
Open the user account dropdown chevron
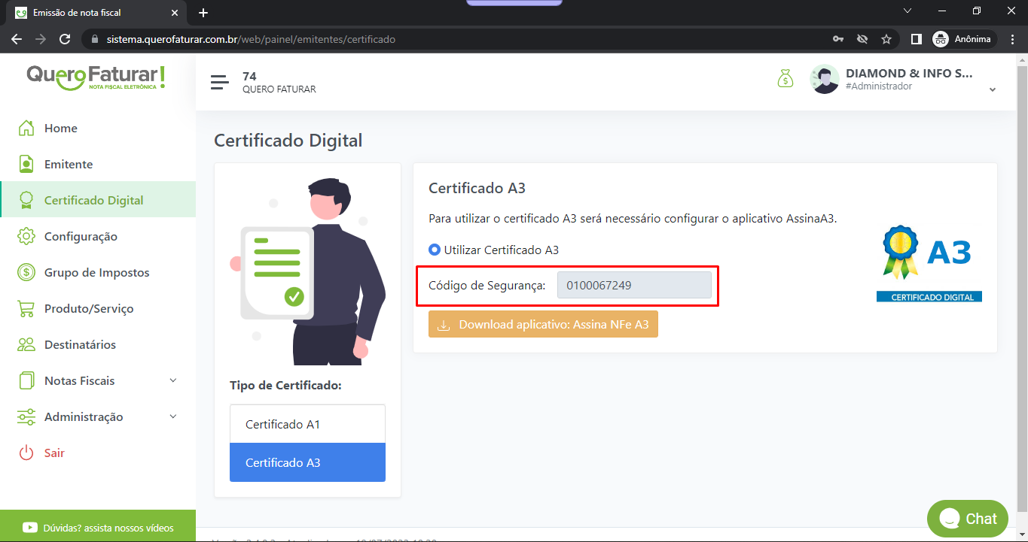[993, 89]
